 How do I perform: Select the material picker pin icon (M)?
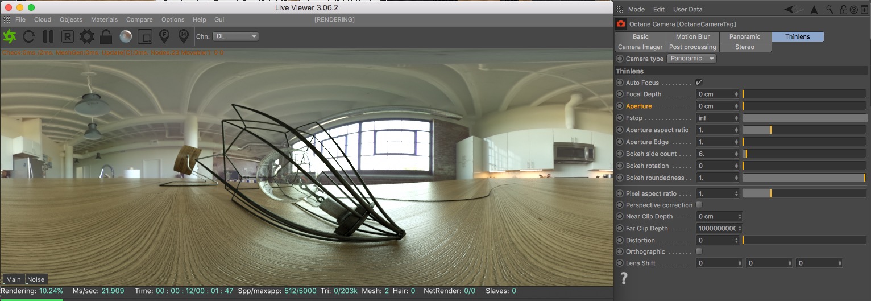184,36
